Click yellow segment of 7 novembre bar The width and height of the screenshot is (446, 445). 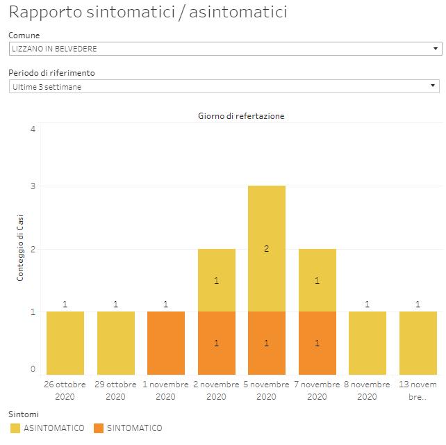[x=317, y=280]
